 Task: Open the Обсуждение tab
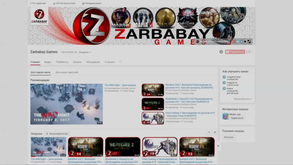93,62
